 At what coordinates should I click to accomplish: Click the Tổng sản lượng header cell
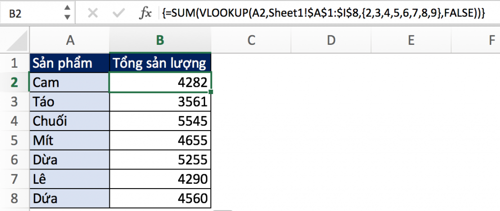160,63
